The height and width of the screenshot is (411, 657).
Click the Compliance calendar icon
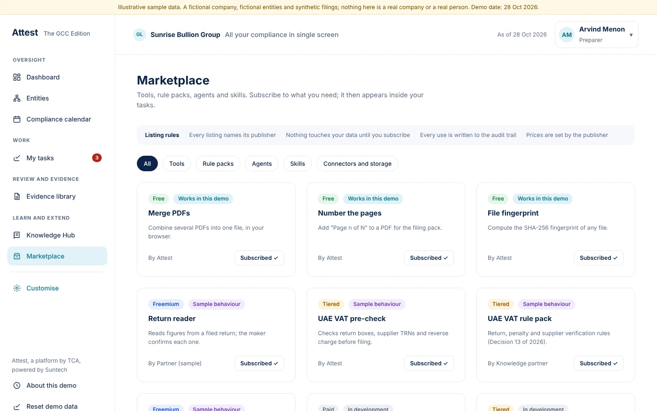point(17,119)
